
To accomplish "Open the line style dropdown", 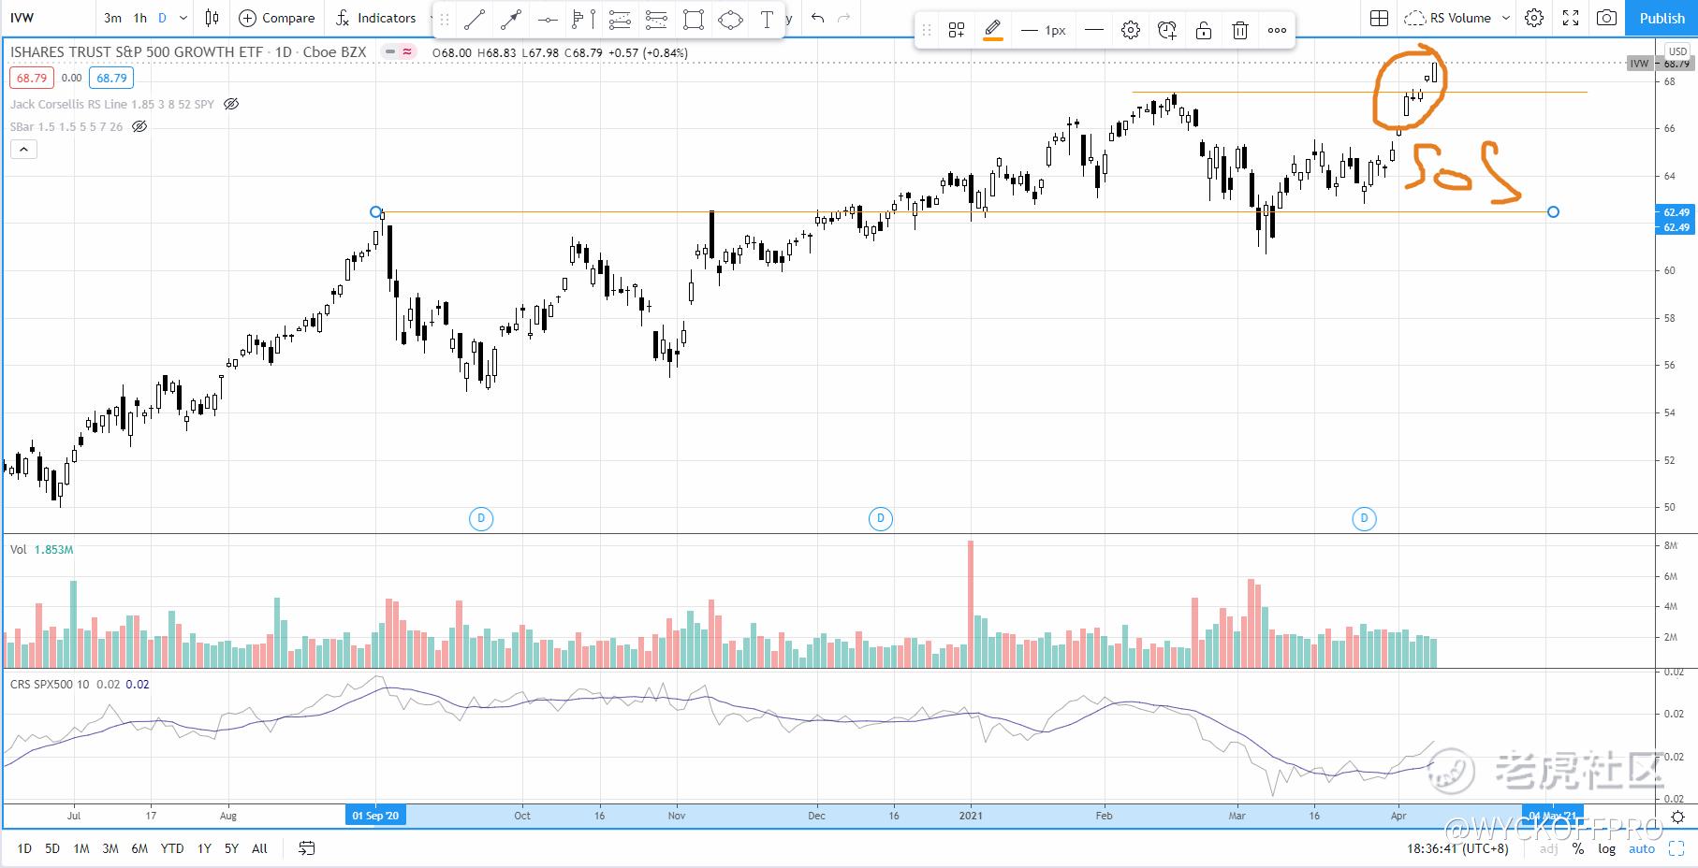I will pos(1093,31).
